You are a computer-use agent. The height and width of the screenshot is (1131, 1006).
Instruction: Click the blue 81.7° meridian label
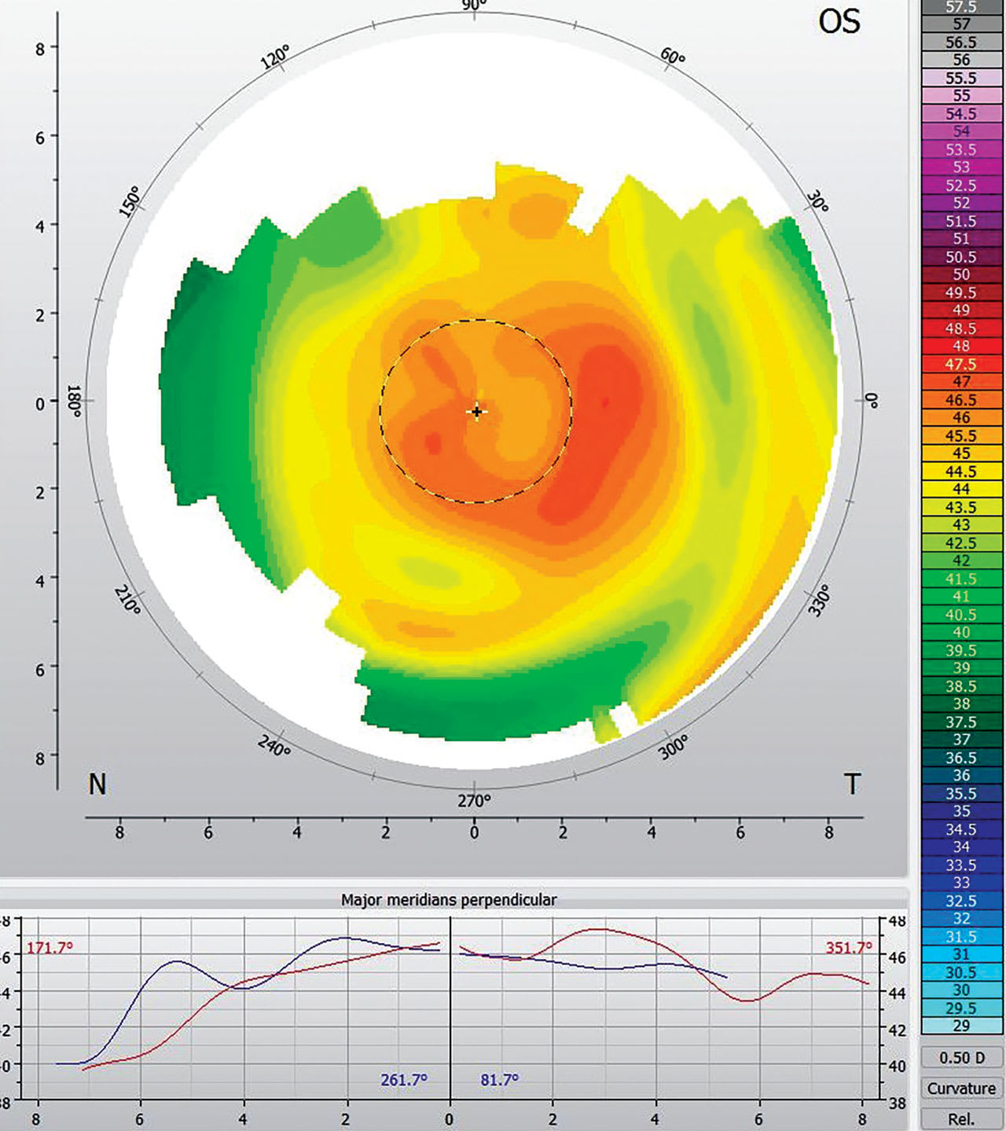click(500, 1080)
